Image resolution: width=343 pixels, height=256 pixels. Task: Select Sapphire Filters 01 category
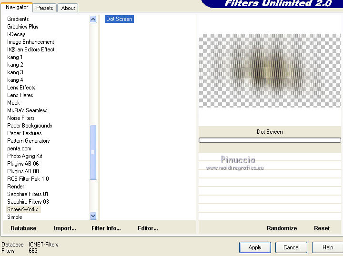pyautogui.click(x=28, y=194)
